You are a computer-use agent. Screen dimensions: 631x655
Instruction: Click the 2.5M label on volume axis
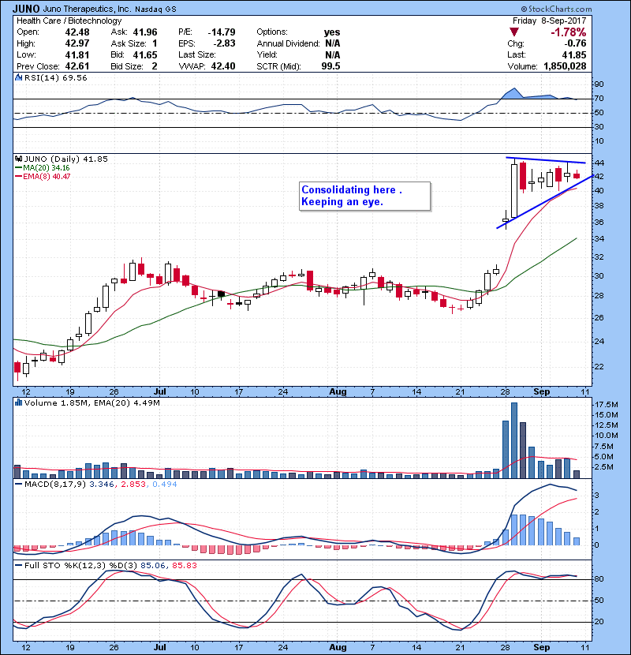[604, 466]
